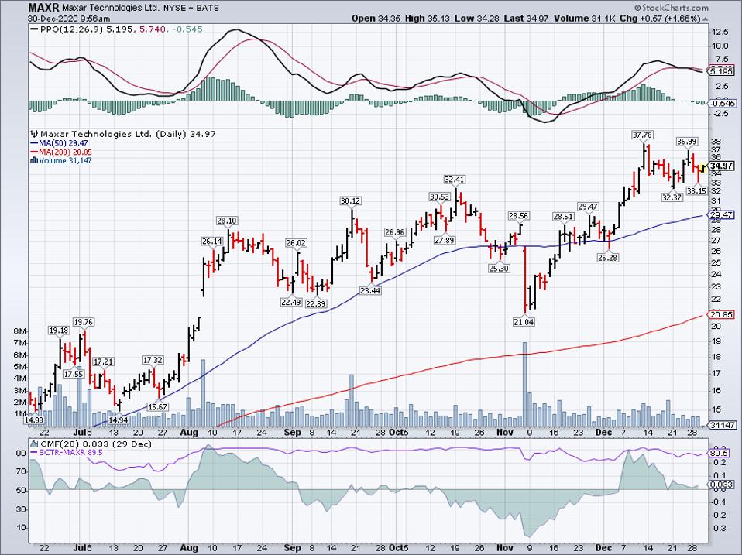Click the High 35.13 value
742x555 pixels.
[428, 19]
